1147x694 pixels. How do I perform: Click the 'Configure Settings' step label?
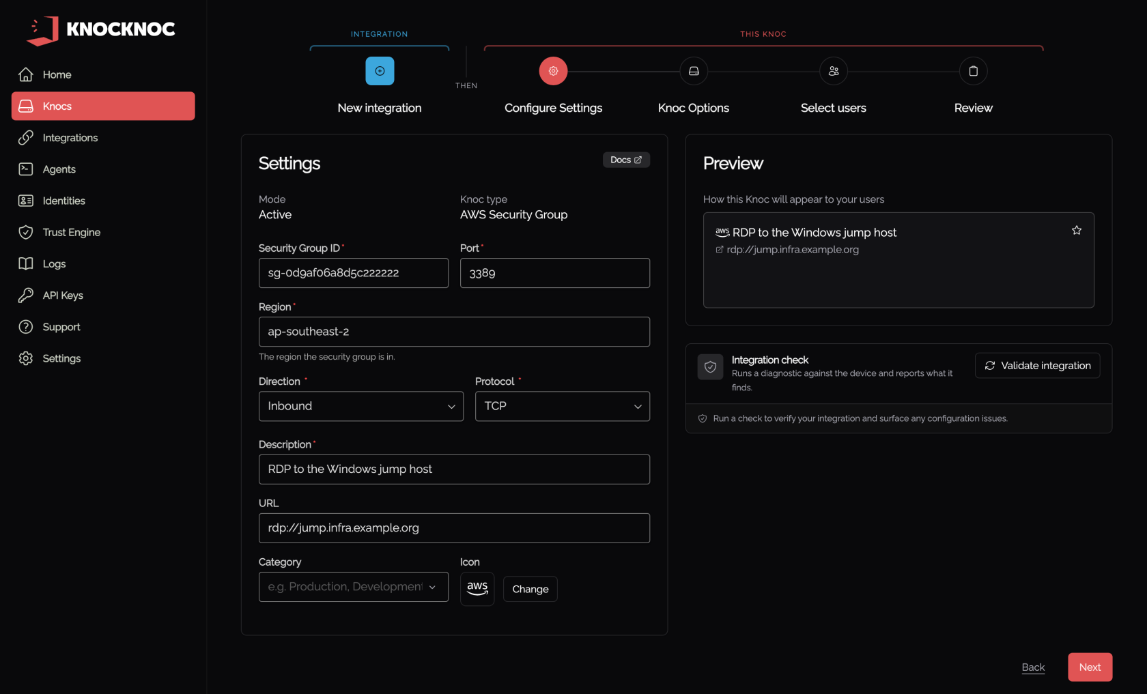553,108
